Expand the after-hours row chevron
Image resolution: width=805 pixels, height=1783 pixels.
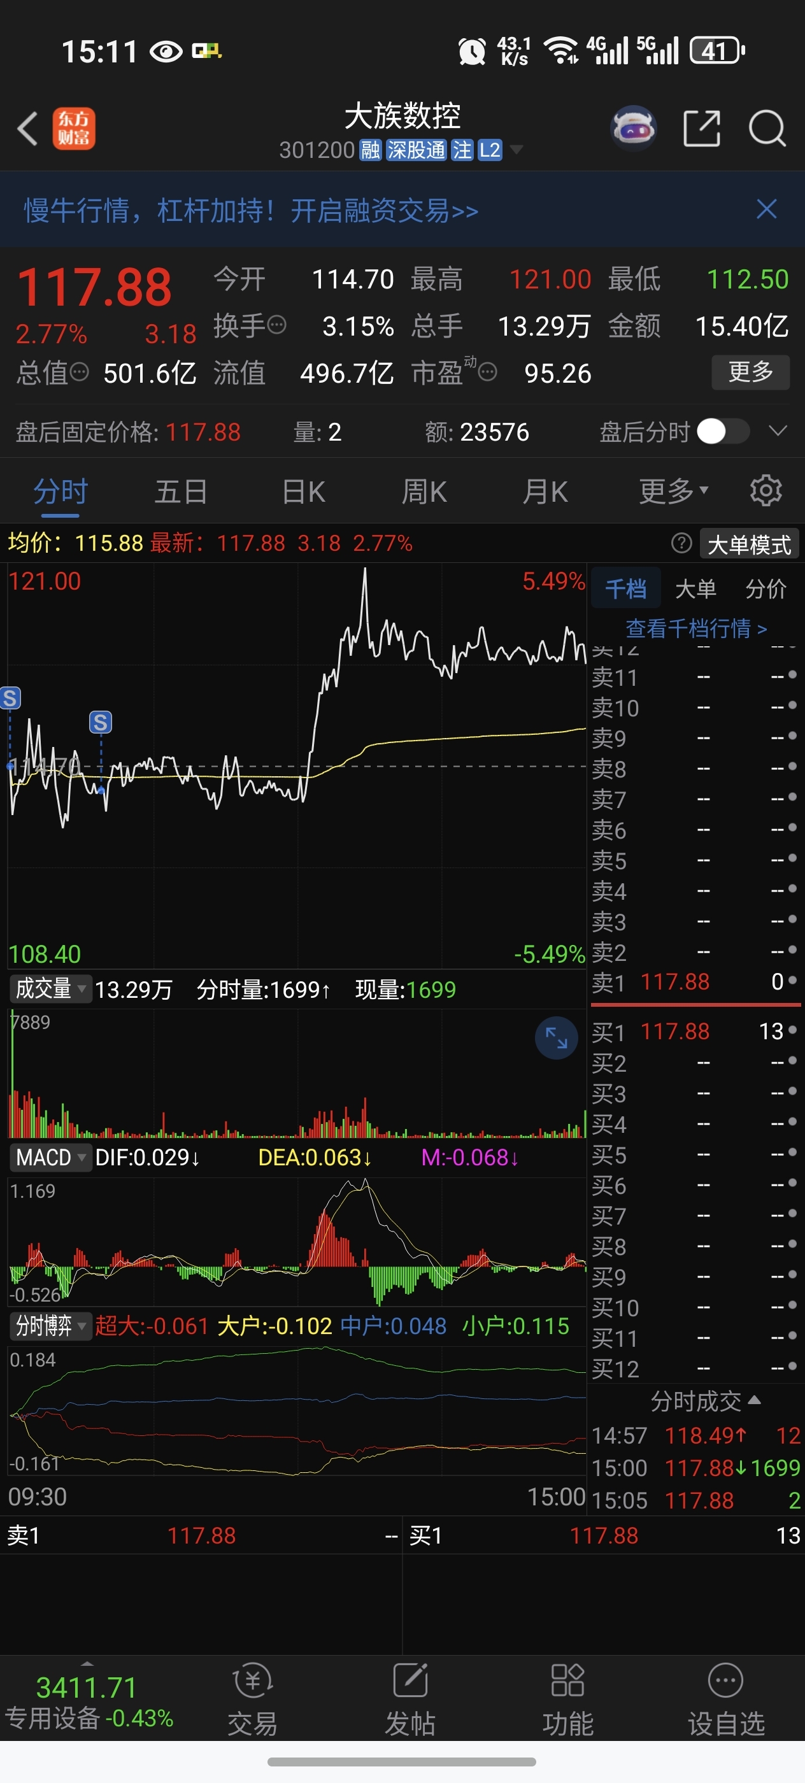778,431
